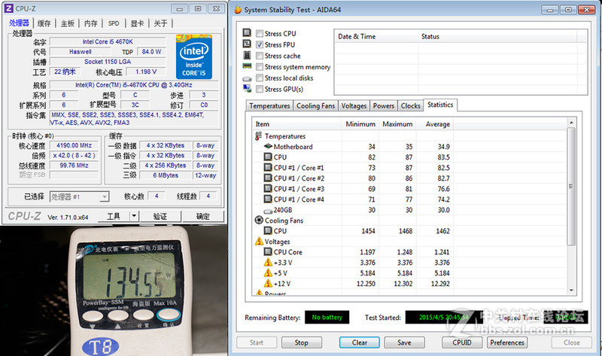Click the Cooling Fans group icon
The height and width of the screenshot is (356, 602).
click(x=259, y=221)
